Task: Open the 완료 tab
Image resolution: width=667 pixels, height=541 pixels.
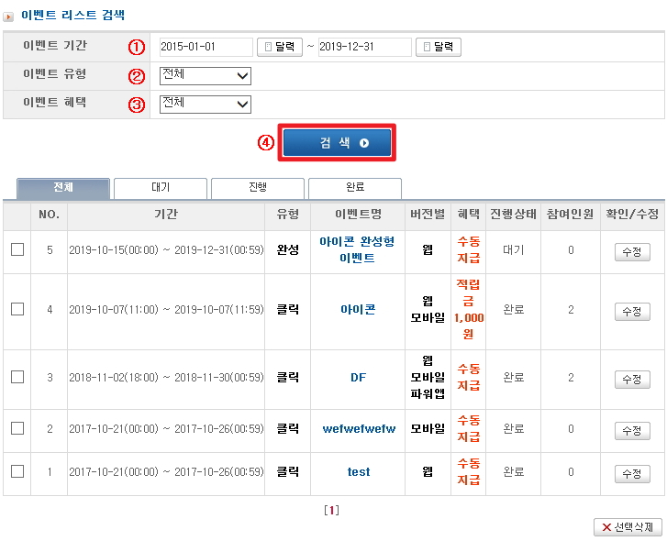Action: pyautogui.click(x=355, y=188)
